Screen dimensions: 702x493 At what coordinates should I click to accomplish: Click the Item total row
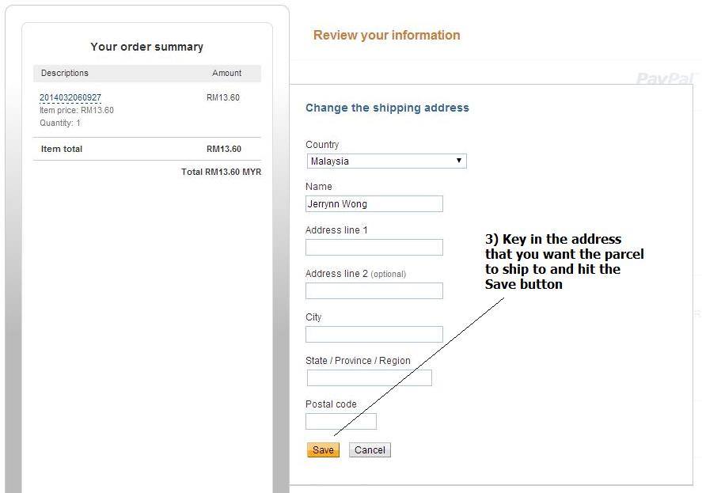147,149
